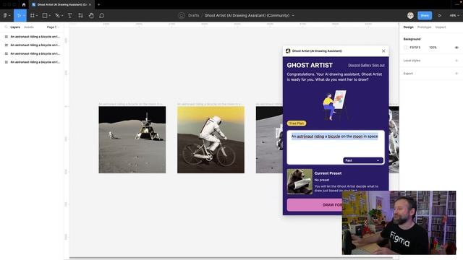The height and width of the screenshot is (260, 463).
Task: Click the Drafts breadcrumb
Action: coord(194,15)
